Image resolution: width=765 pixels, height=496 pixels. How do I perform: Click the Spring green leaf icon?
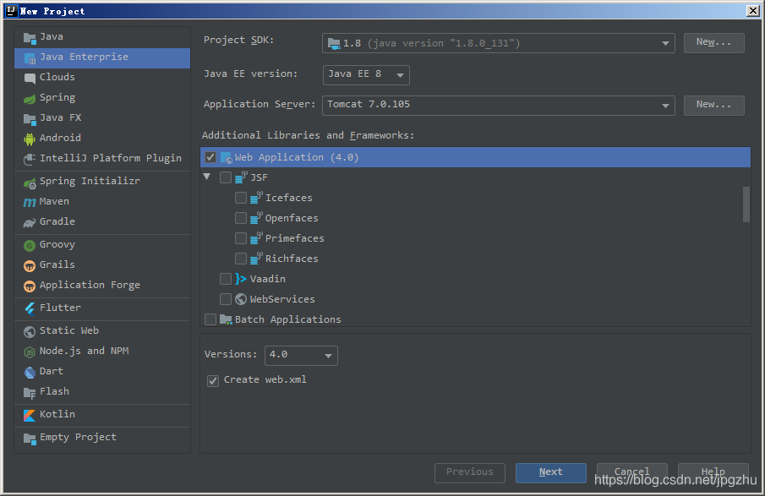(30, 99)
